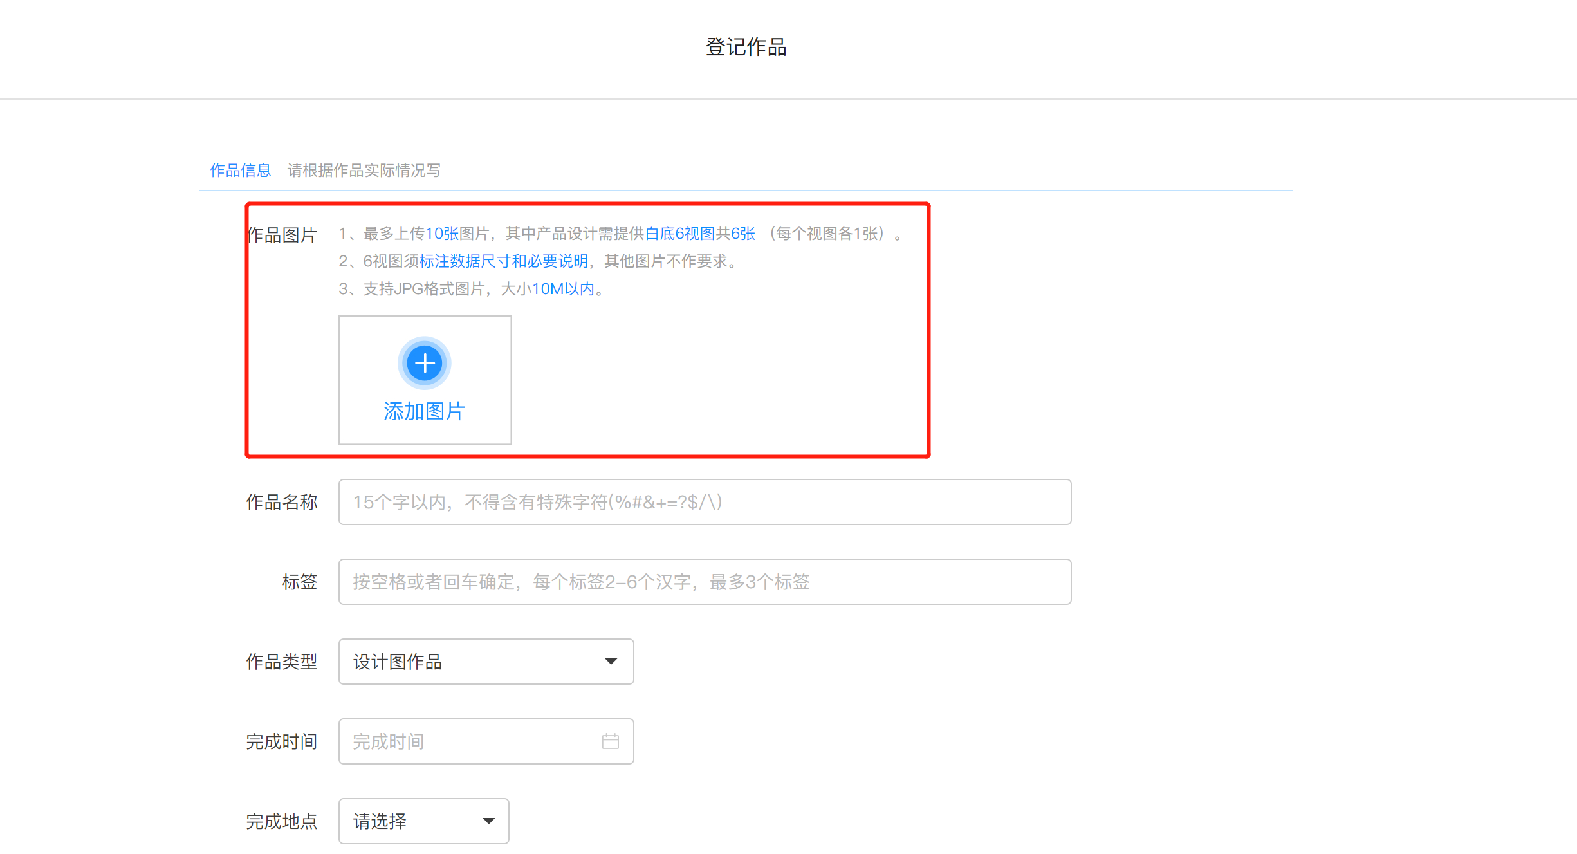Click the 登记作品 page title

tap(746, 47)
